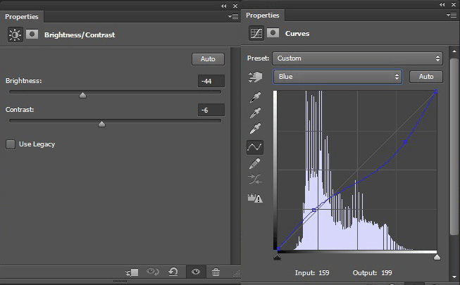Open the Blue channel dropdown
Viewport: 460px width, 285px height.
click(337, 77)
